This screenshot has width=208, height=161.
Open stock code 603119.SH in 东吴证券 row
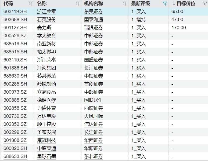pyautogui.click(x=15, y=12)
